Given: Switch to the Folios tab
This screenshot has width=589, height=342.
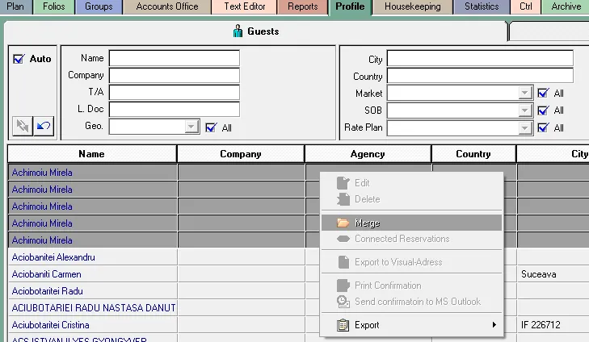Looking at the screenshot, I should 53,6.
